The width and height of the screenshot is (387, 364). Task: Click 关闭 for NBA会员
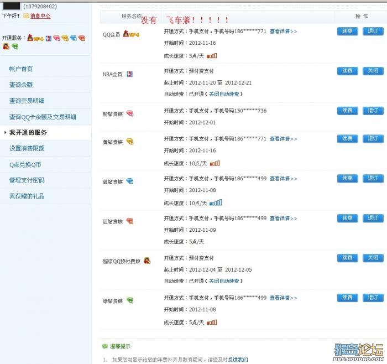pos(373,71)
